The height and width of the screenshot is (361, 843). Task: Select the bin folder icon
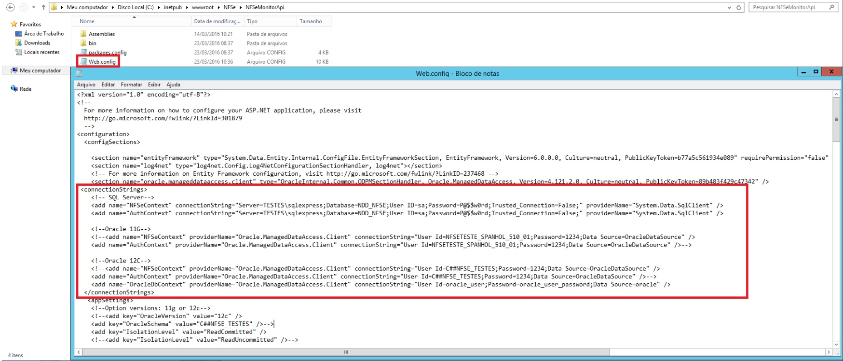point(83,43)
